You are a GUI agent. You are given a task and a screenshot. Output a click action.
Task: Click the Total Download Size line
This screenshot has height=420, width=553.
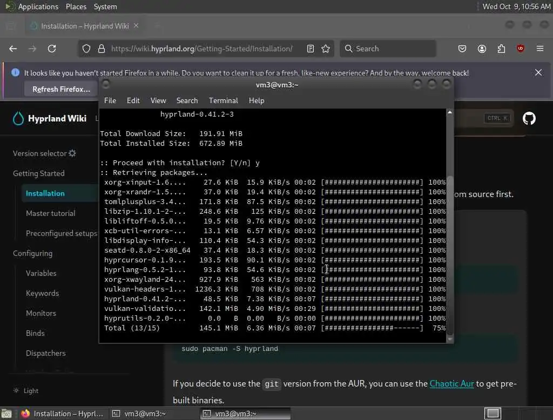pos(171,134)
